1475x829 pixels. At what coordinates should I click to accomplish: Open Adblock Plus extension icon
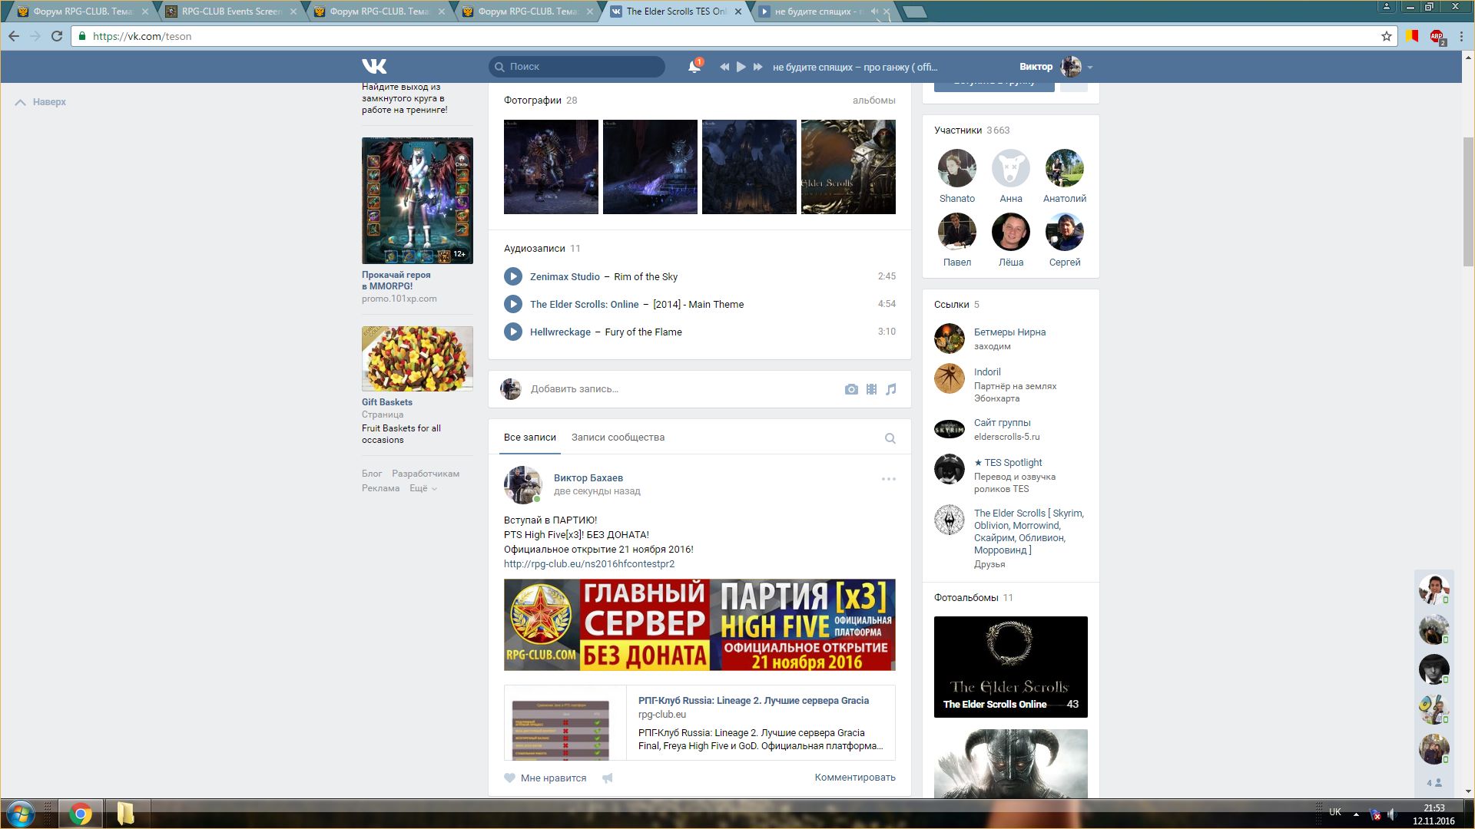pos(1437,36)
